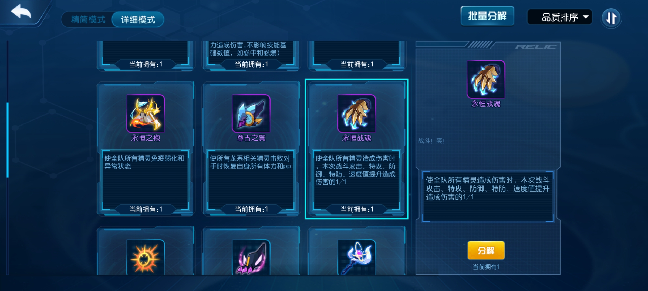Image resolution: width=648 pixels, height=291 pixels.
Task: Toggle sort order with arrows icon
Action: [x=611, y=18]
